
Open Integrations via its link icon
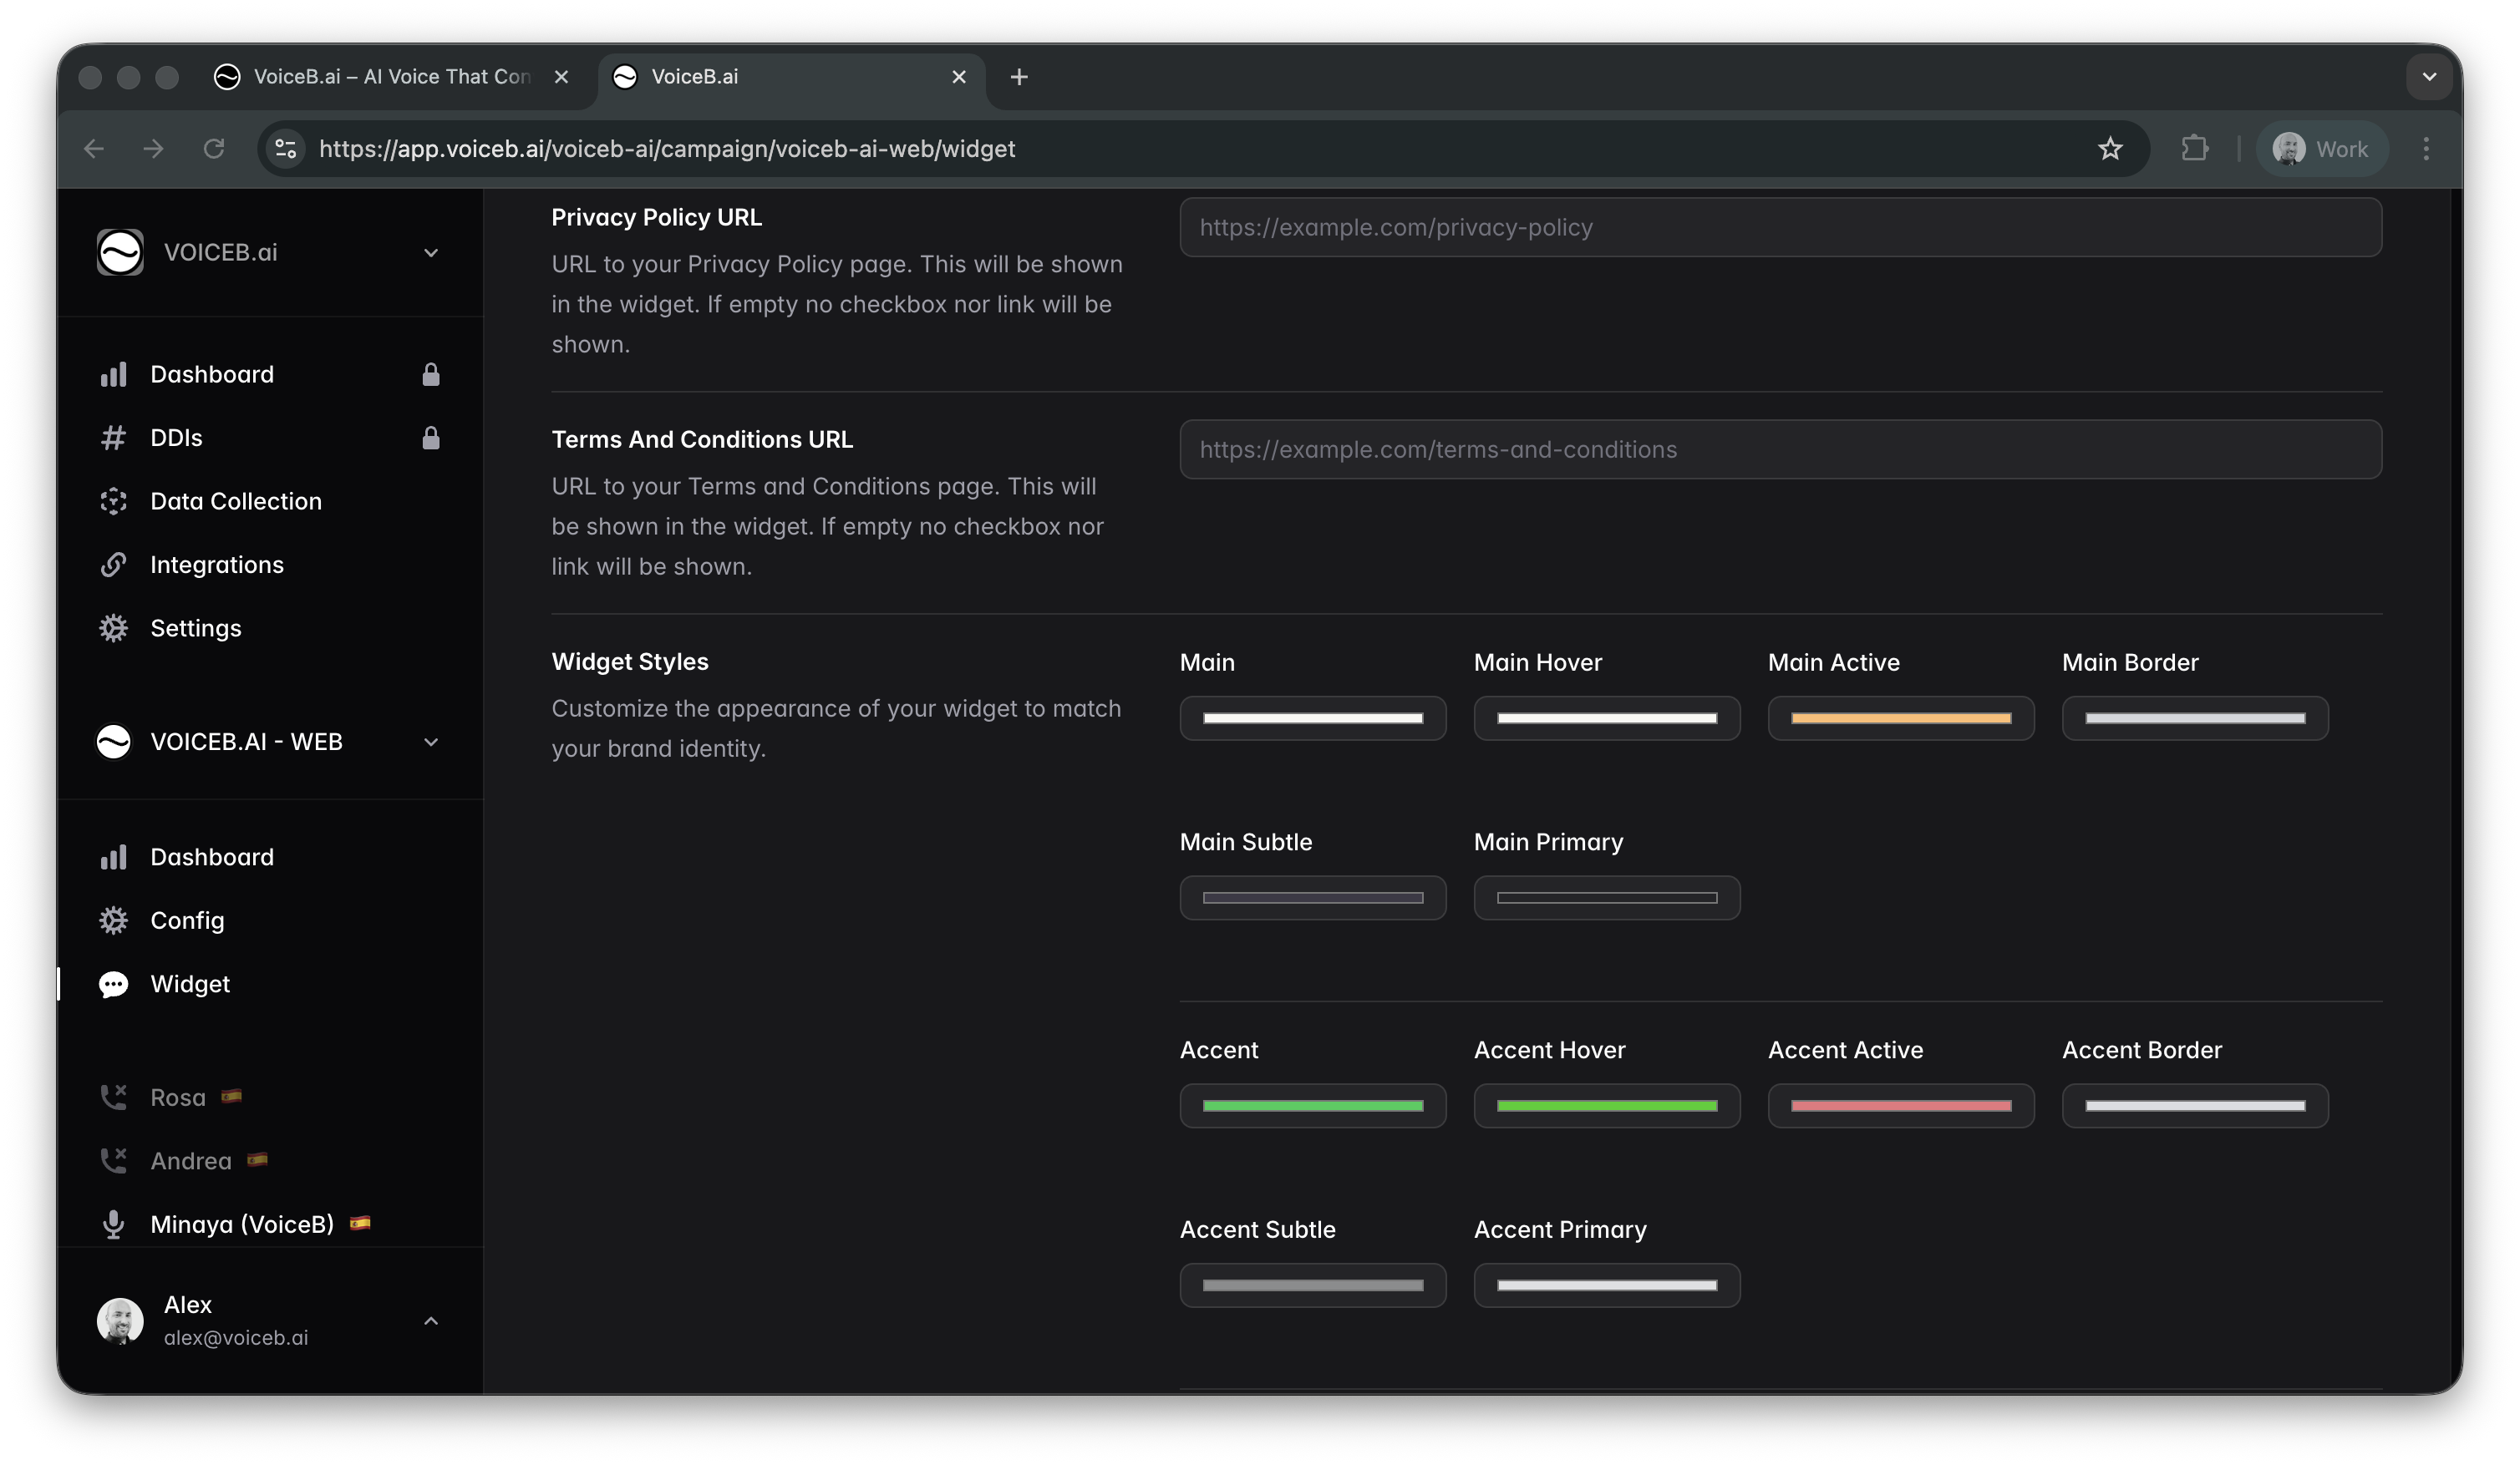point(113,565)
